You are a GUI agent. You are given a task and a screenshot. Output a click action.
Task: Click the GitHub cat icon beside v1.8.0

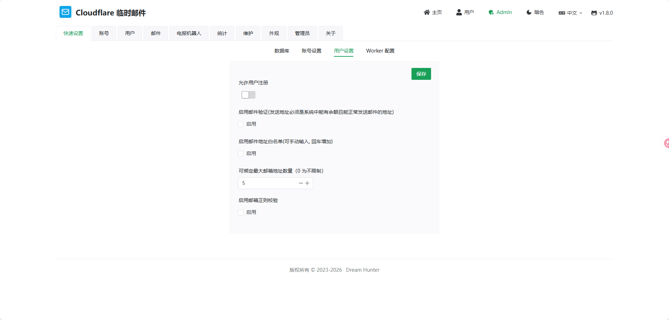click(x=594, y=13)
